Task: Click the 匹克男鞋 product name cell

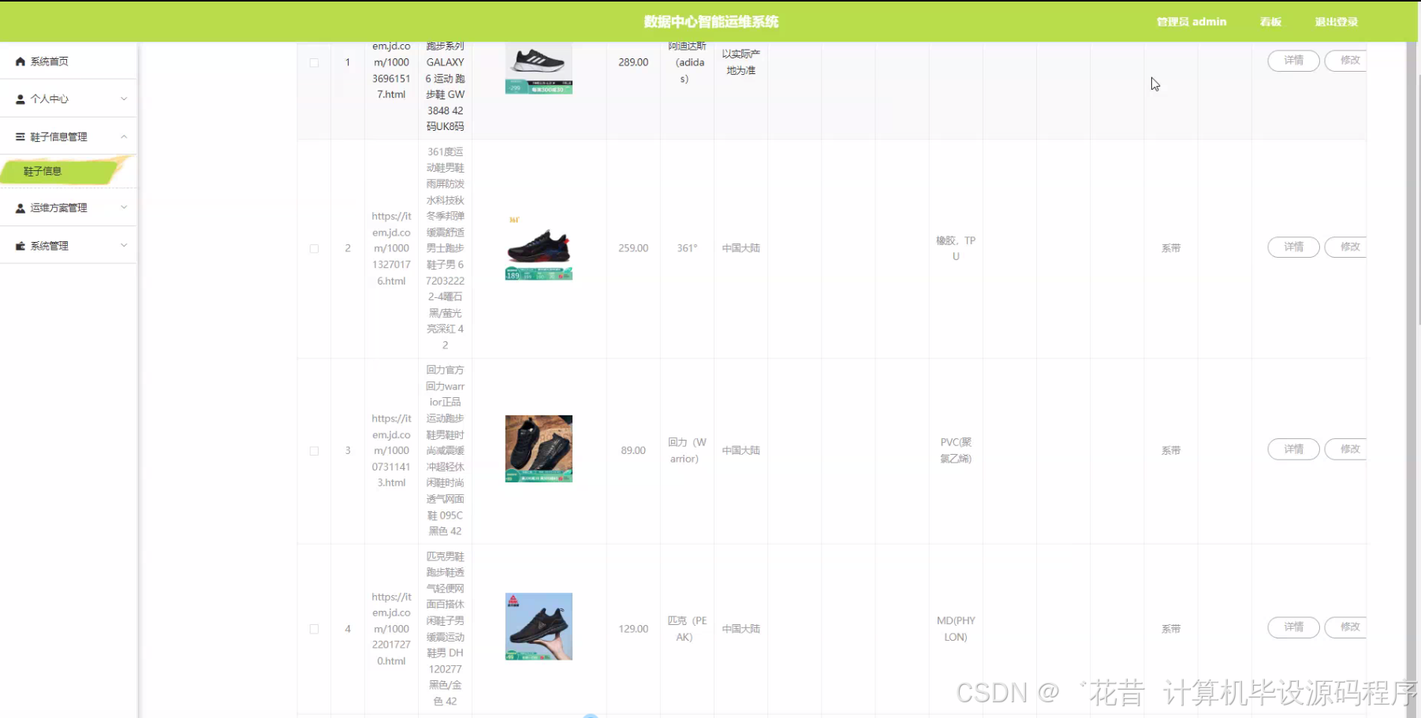Action: (446, 629)
